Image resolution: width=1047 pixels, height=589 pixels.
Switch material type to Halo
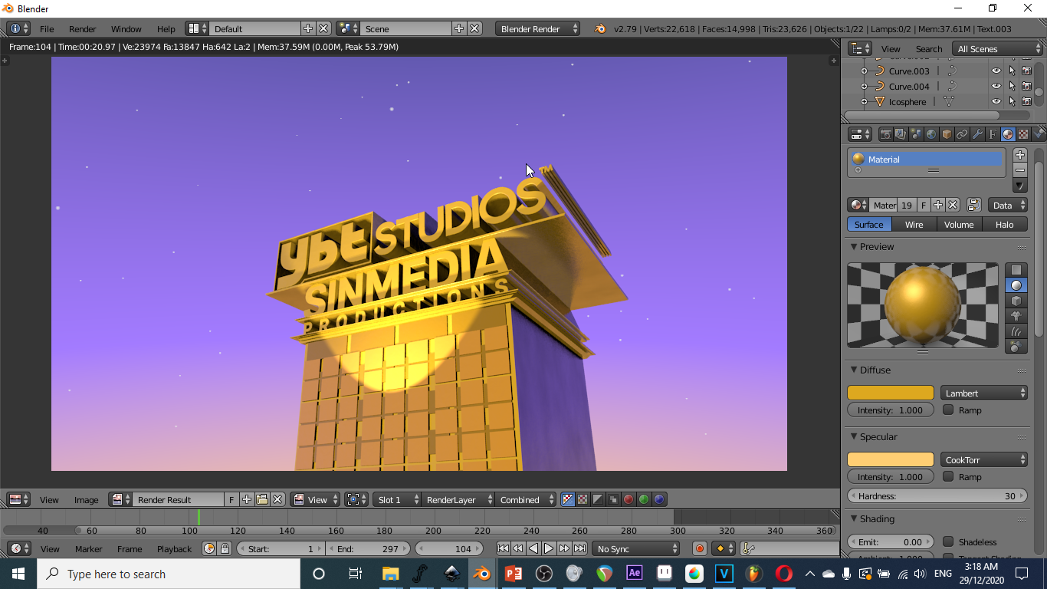[1004, 224]
